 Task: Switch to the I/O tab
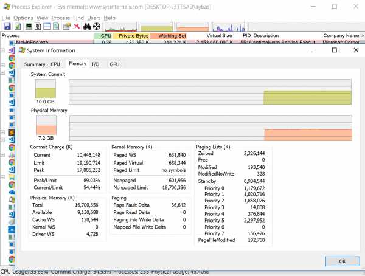pyautogui.click(x=96, y=64)
